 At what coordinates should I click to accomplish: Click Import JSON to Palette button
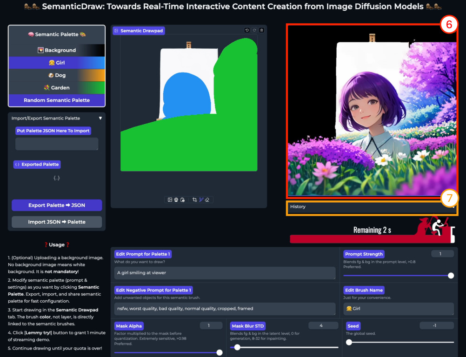[57, 222]
